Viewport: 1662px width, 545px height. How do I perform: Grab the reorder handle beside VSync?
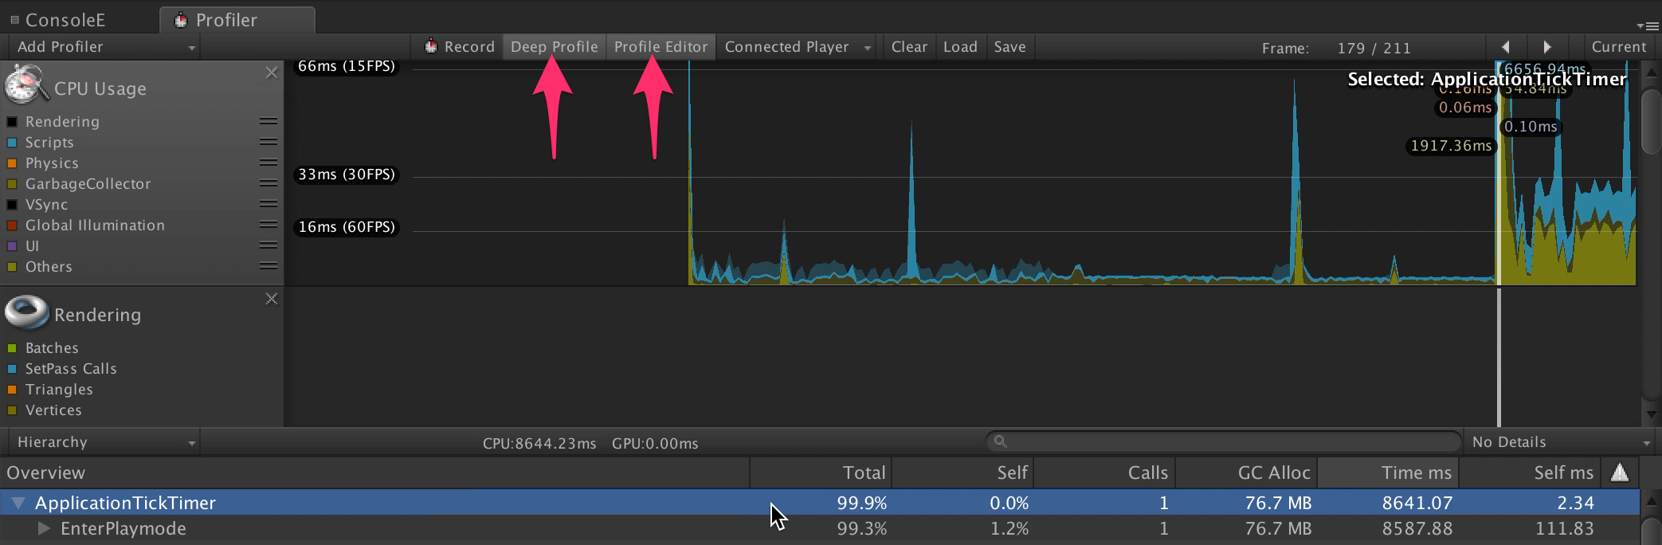tap(269, 205)
